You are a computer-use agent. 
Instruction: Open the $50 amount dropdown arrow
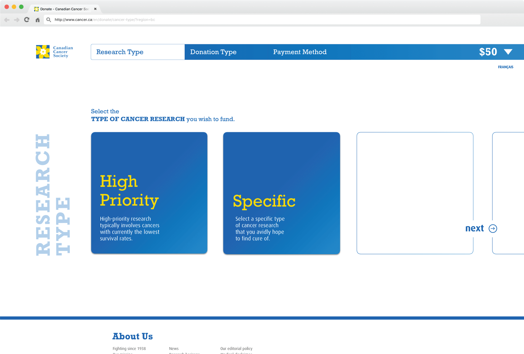point(508,52)
